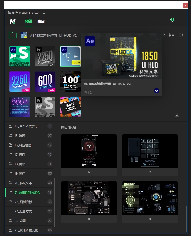Image resolution: width=191 pixels, height=236 pixels.
Task: Select the Pr Original Seamless Transitions pack
Action: click(45, 107)
